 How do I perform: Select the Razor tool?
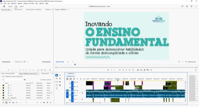[60, 78]
